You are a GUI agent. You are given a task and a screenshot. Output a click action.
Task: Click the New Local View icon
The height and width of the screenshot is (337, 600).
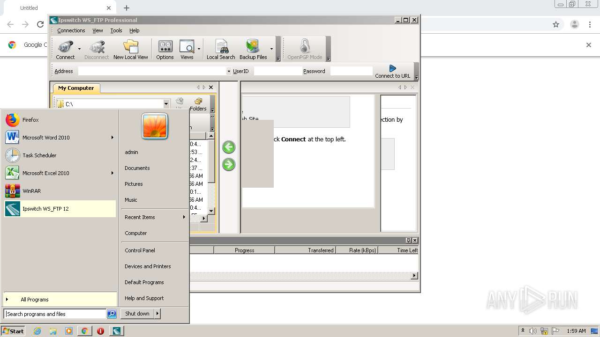tap(130, 49)
